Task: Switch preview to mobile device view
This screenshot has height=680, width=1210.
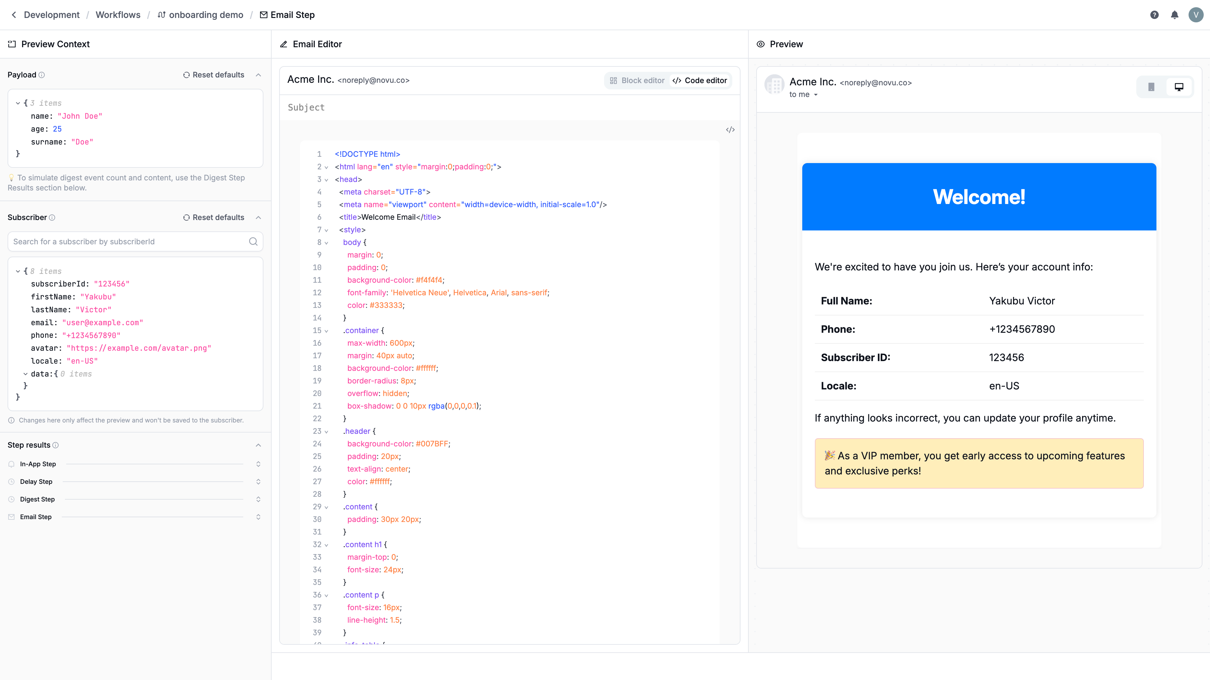Action: click(x=1151, y=86)
